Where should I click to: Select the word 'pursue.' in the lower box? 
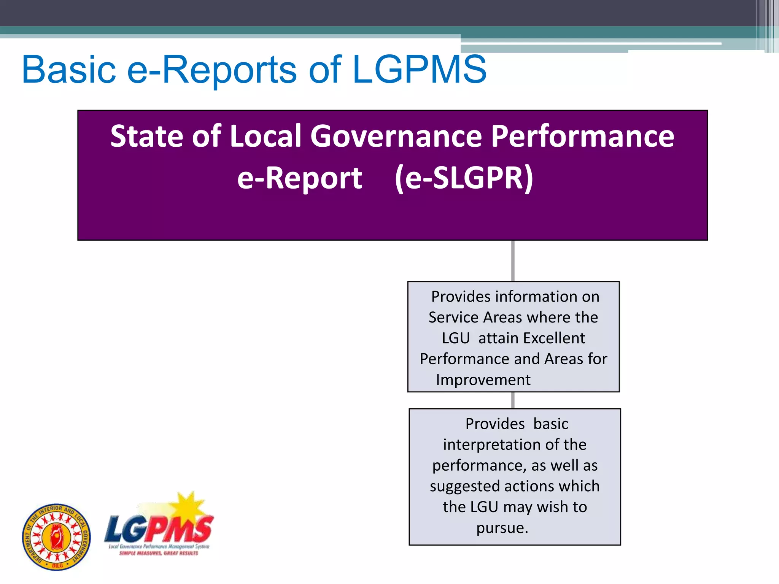[502, 528]
